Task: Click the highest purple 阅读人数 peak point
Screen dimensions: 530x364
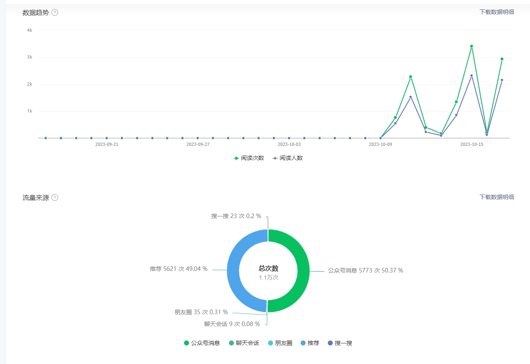Action: pos(472,75)
